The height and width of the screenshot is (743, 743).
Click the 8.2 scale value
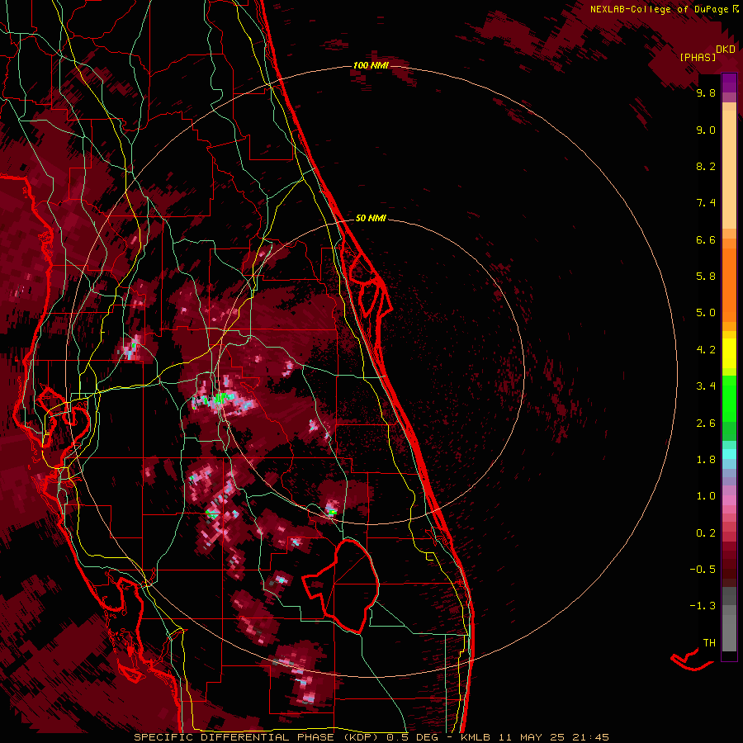pos(706,166)
